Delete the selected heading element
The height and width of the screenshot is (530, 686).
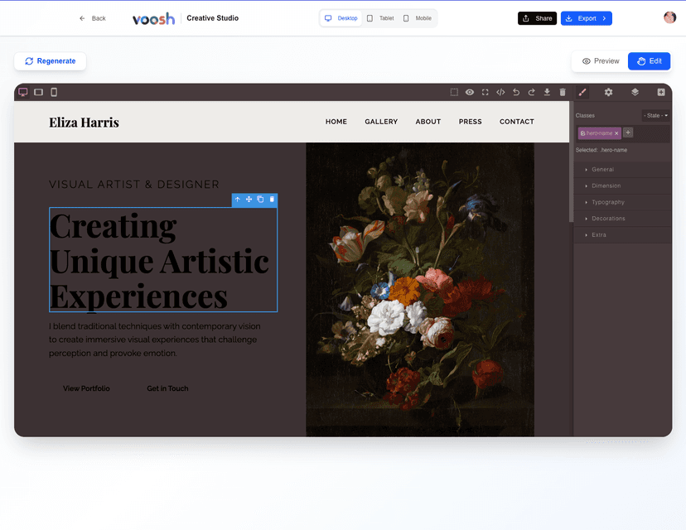(x=272, y=200)
